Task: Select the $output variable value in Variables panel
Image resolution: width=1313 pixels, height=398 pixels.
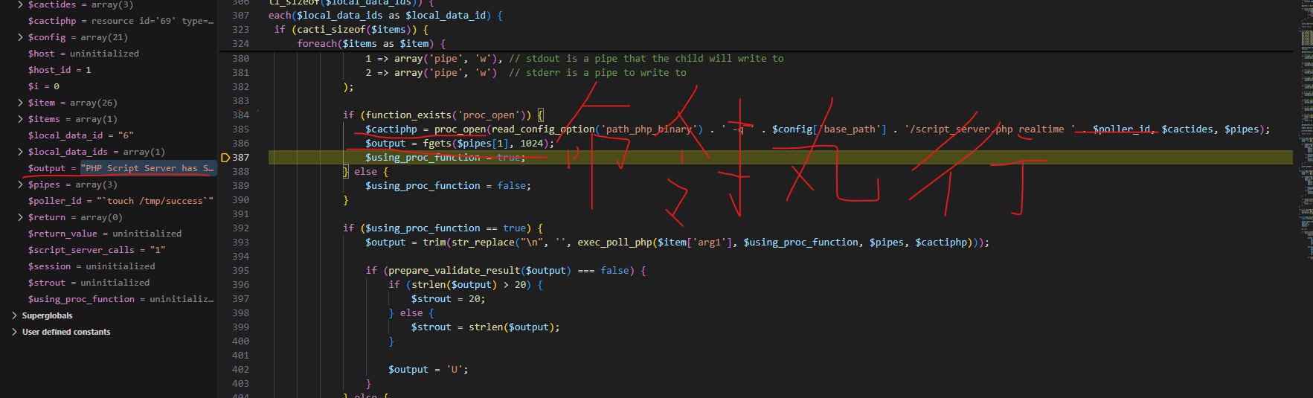Action: (x=147, y=168)
